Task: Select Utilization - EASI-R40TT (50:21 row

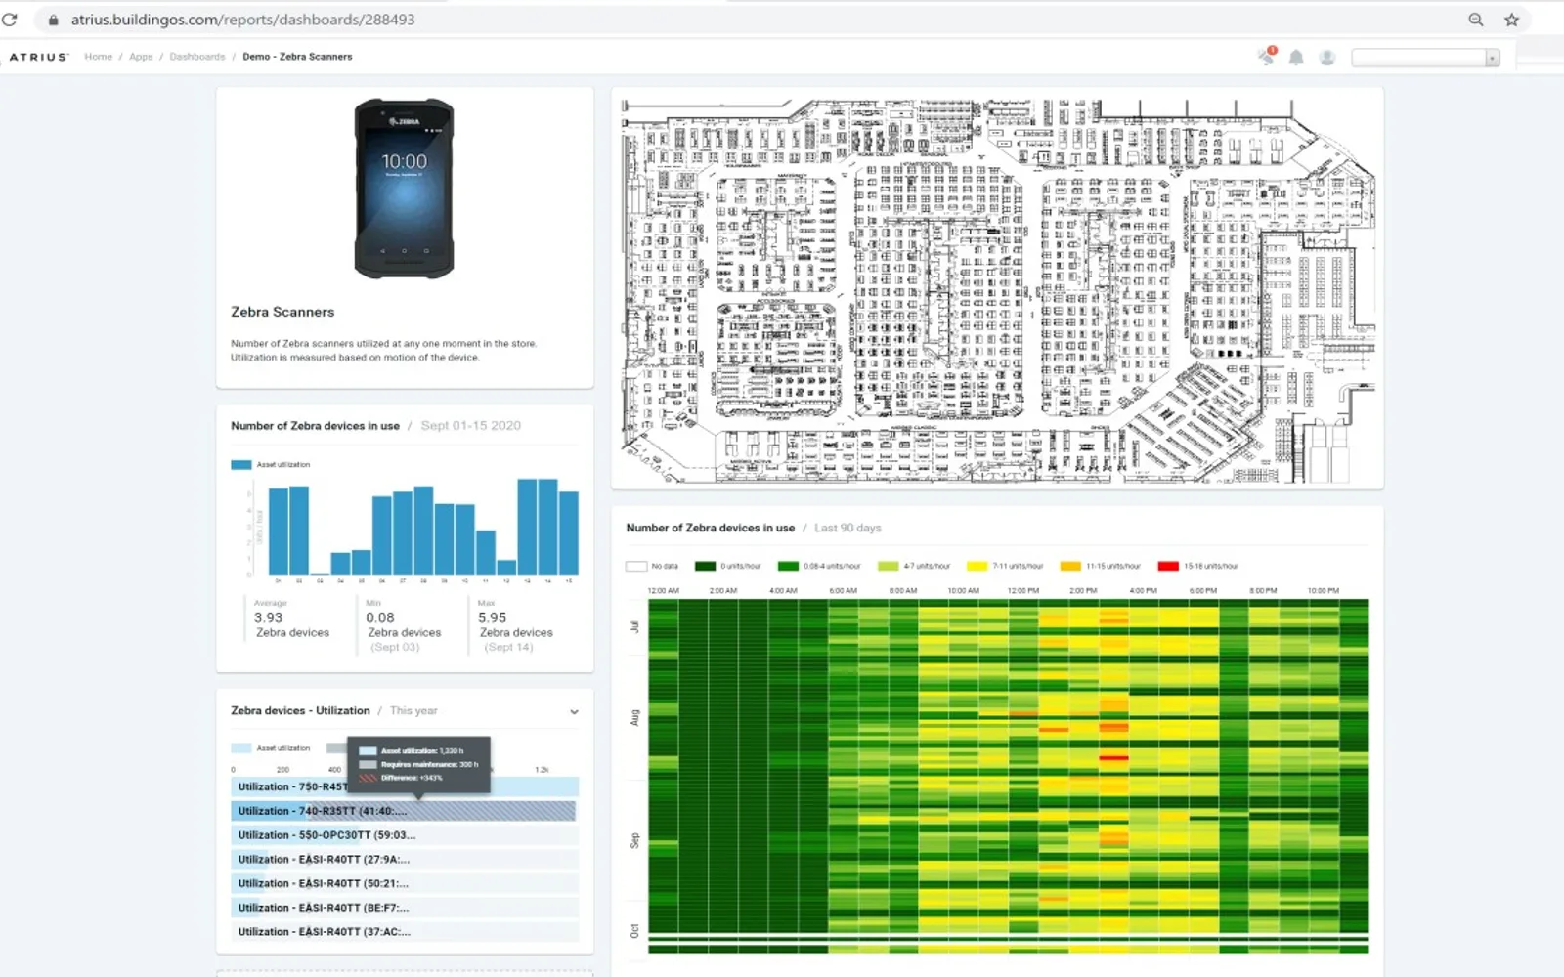Action: point(405,883)
